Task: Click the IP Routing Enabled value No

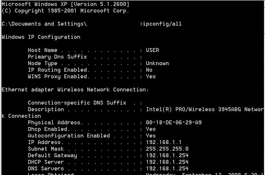Action: [149, 70]
